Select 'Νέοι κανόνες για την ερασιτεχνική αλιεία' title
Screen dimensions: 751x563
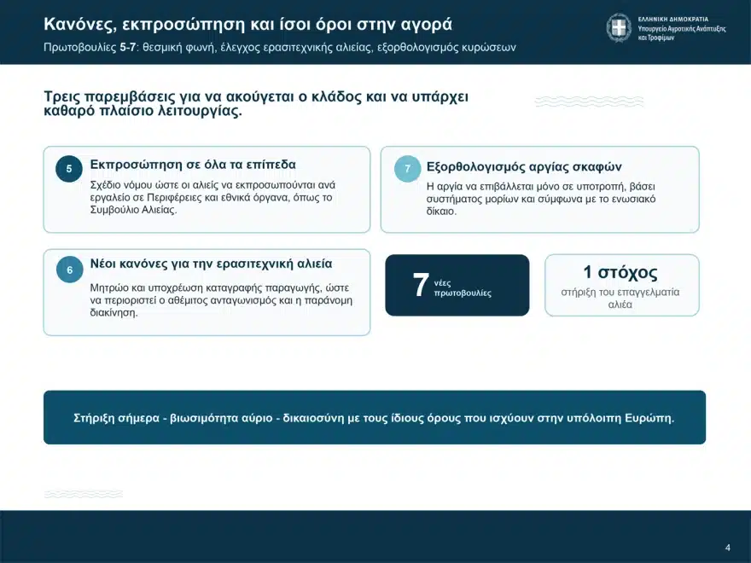212,264
